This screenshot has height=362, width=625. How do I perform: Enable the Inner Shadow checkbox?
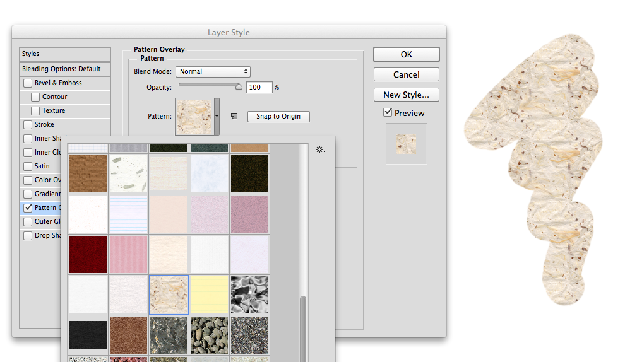coord(28,139)
